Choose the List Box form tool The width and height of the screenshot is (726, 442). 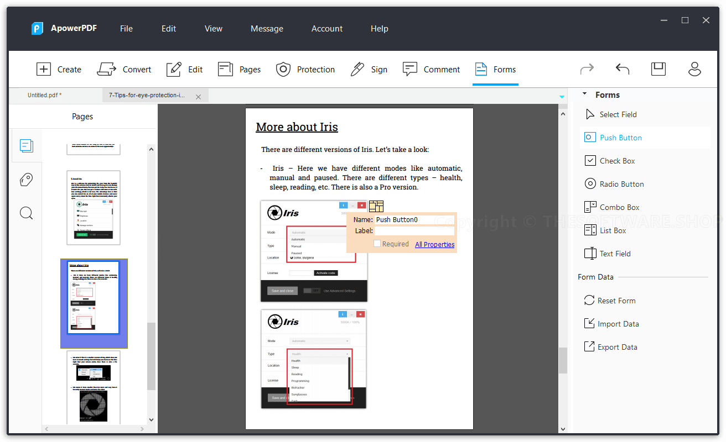605,230
